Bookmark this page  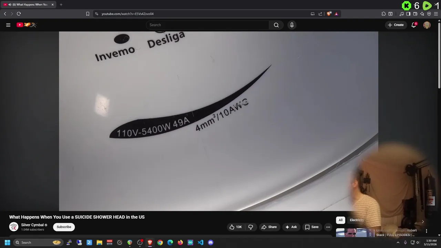point(88,14)
